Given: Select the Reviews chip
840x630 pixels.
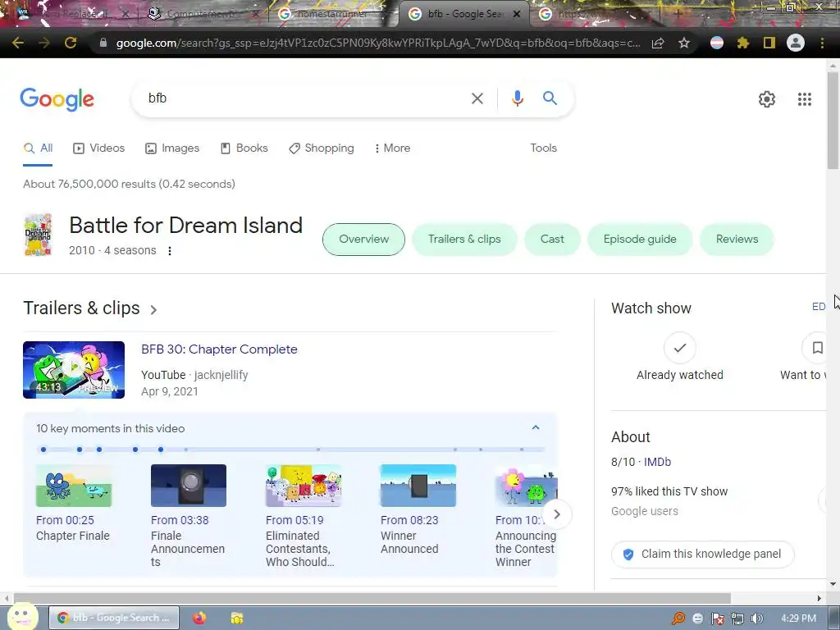Looking at the screenshot, I should click(737, 239).
